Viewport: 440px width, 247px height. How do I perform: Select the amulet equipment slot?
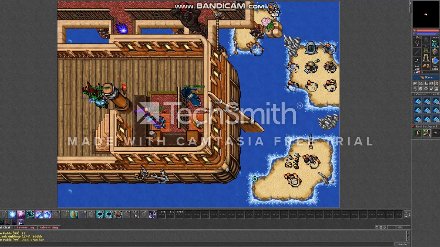[x=417, y=43]
